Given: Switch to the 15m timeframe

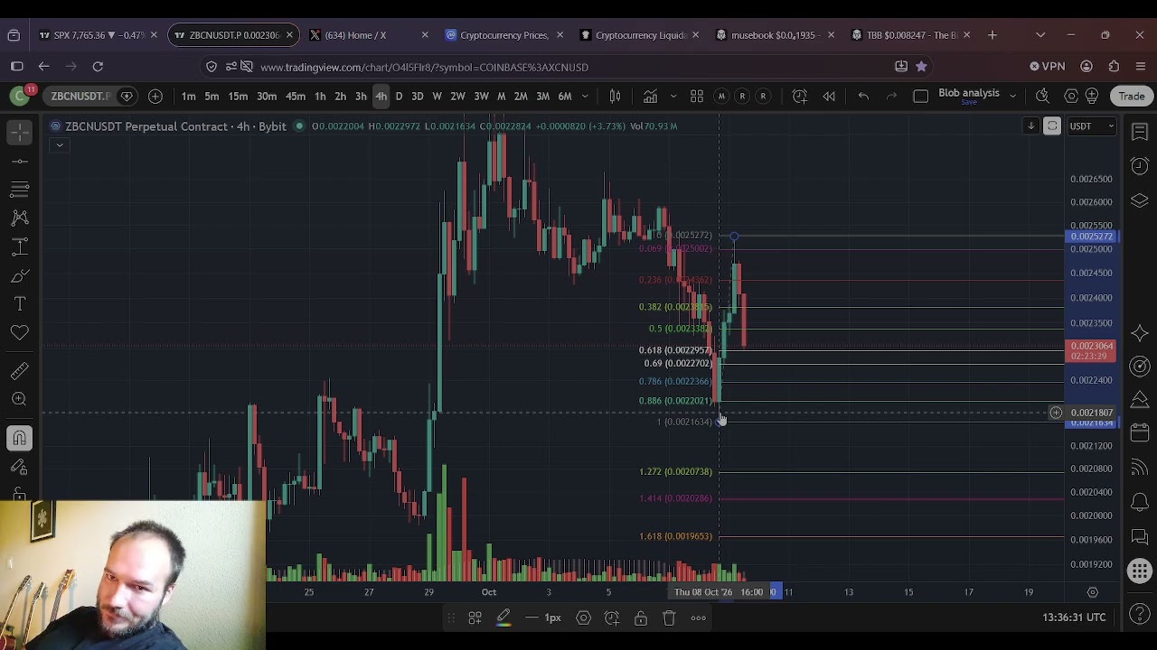Looking at the screenshot, I should tap(238, 96).
